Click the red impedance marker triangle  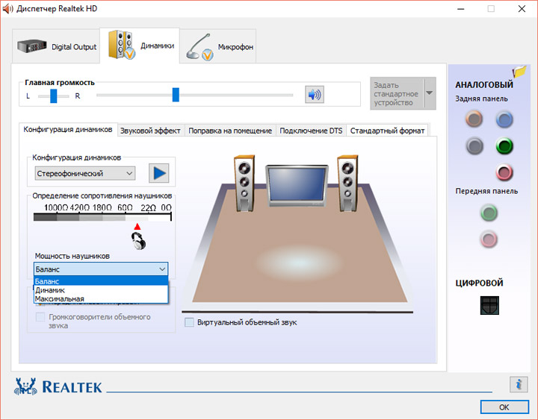(137, 227)
